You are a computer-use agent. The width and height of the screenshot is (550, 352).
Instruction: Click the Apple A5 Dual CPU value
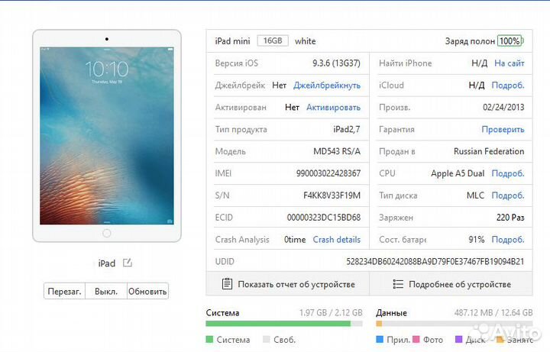tap(458, 173)
